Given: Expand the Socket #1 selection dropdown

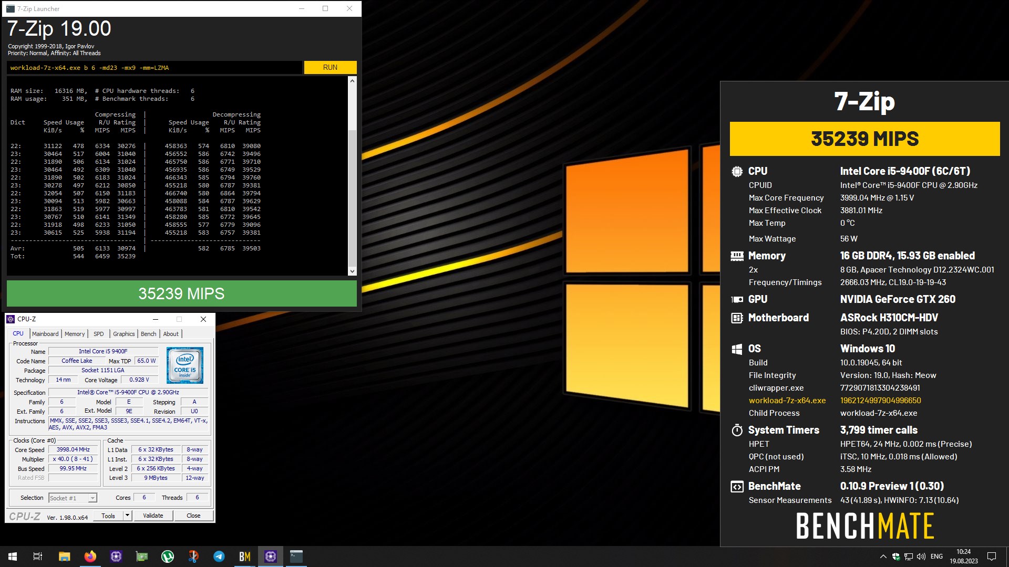Looking at the screenshot, I should click(92, 498).
